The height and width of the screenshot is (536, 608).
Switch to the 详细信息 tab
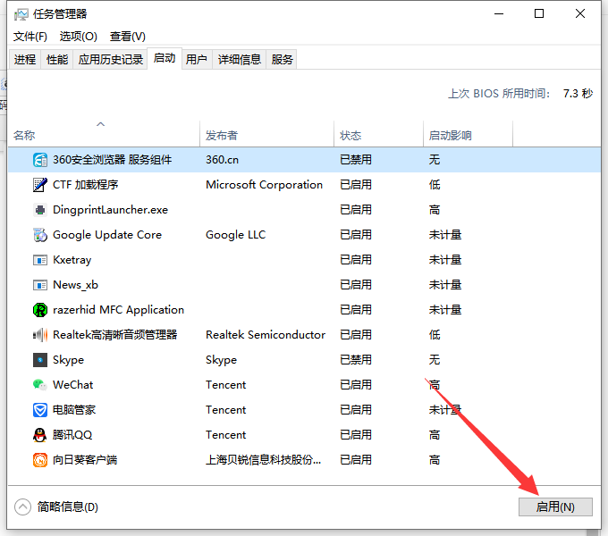pos(240,59)
